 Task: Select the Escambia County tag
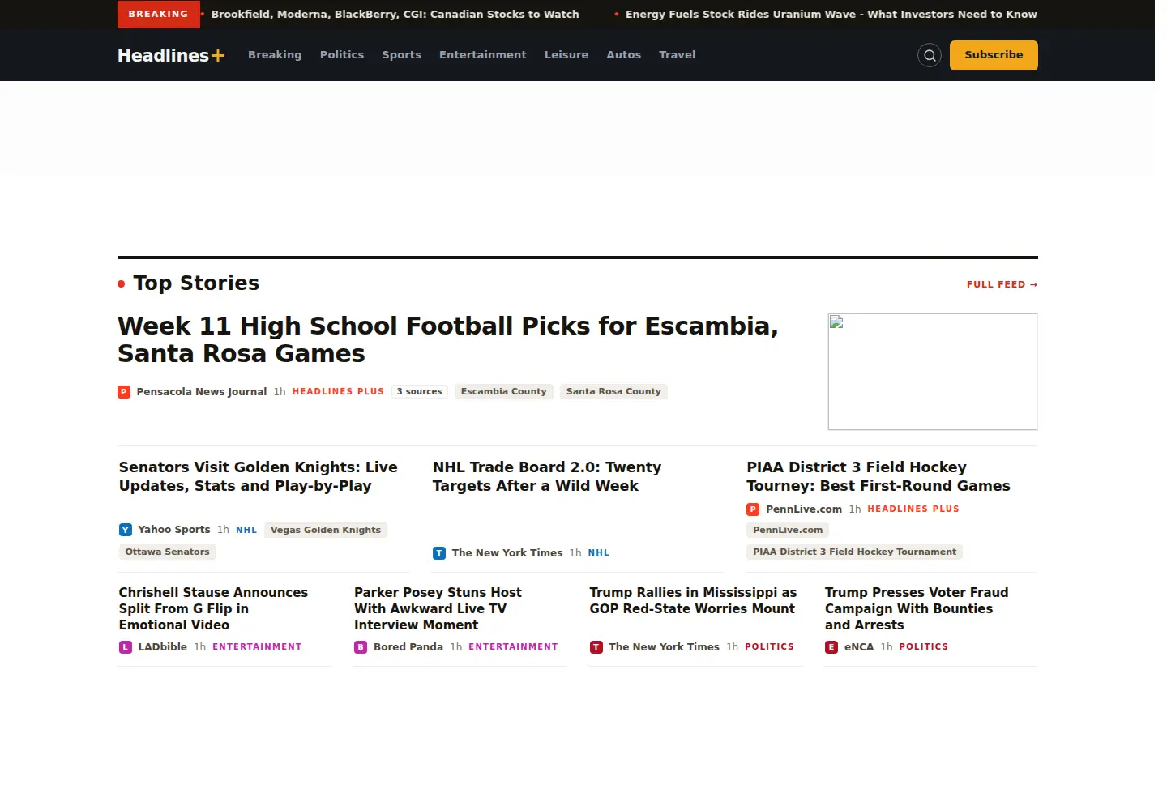(x=504, y=392)
